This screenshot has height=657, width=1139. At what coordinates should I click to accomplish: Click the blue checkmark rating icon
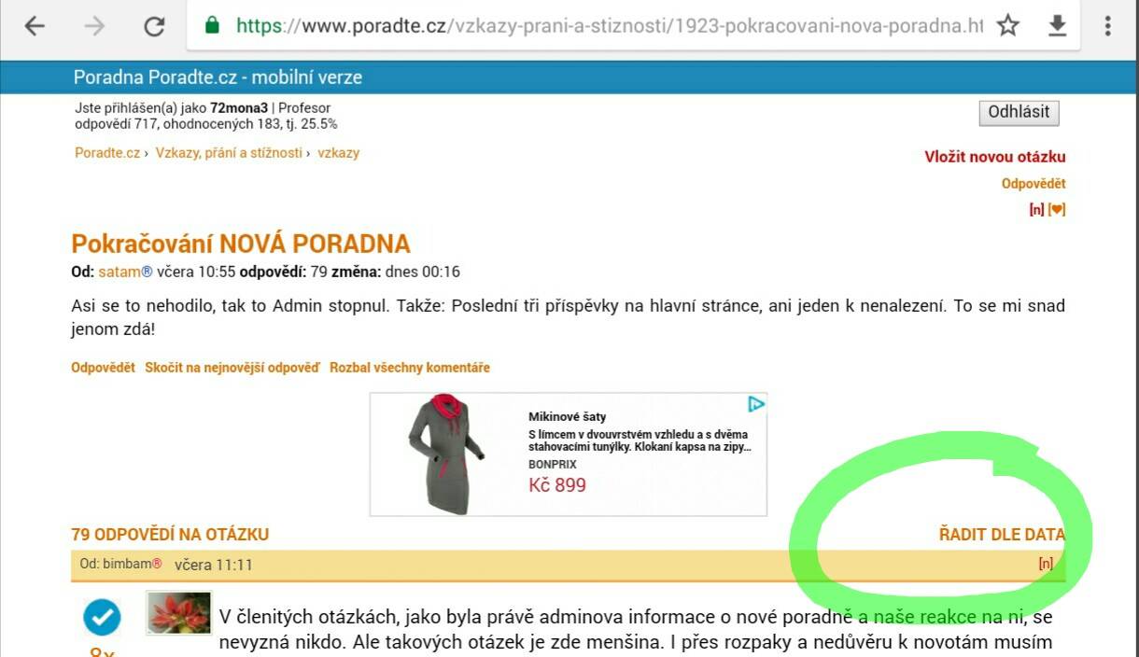point(102,617)
